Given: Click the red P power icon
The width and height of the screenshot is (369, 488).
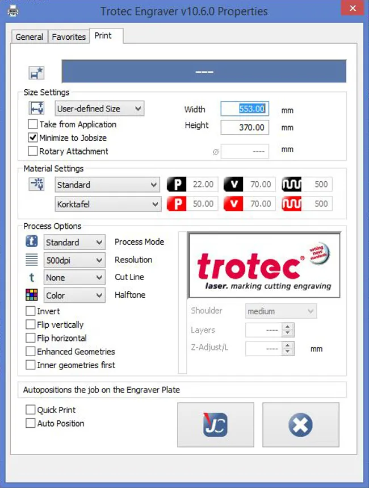Looking at the screenshot, I should pos(177,204).
